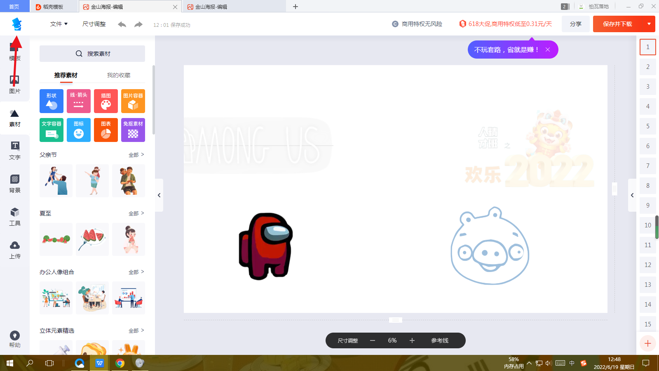The width and height of the screenshot is (659, 371).
Task: Open the 618大促 promotion link
Action: click(x=506, y=24)
